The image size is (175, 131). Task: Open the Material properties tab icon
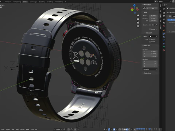coord(164,50)
